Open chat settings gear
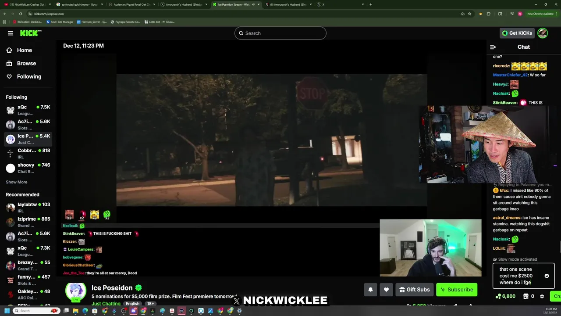The image size is (561, 316). coord(542,296)
